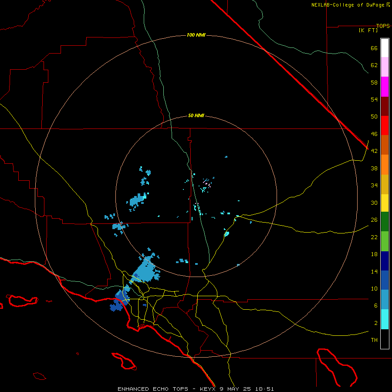Image resolution: width=392 pixels, height=392 pixels.
Task: Click the navy blue legend swatch
Action: coord(385,261)
